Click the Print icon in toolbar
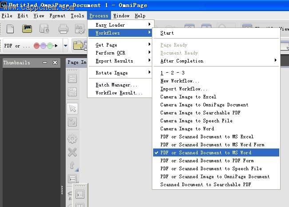This screenshot has height=207, width=289. (x=63, y=29)
